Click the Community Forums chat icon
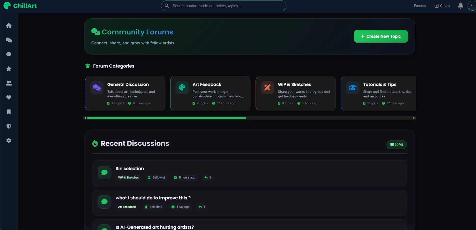 [96, 32]
